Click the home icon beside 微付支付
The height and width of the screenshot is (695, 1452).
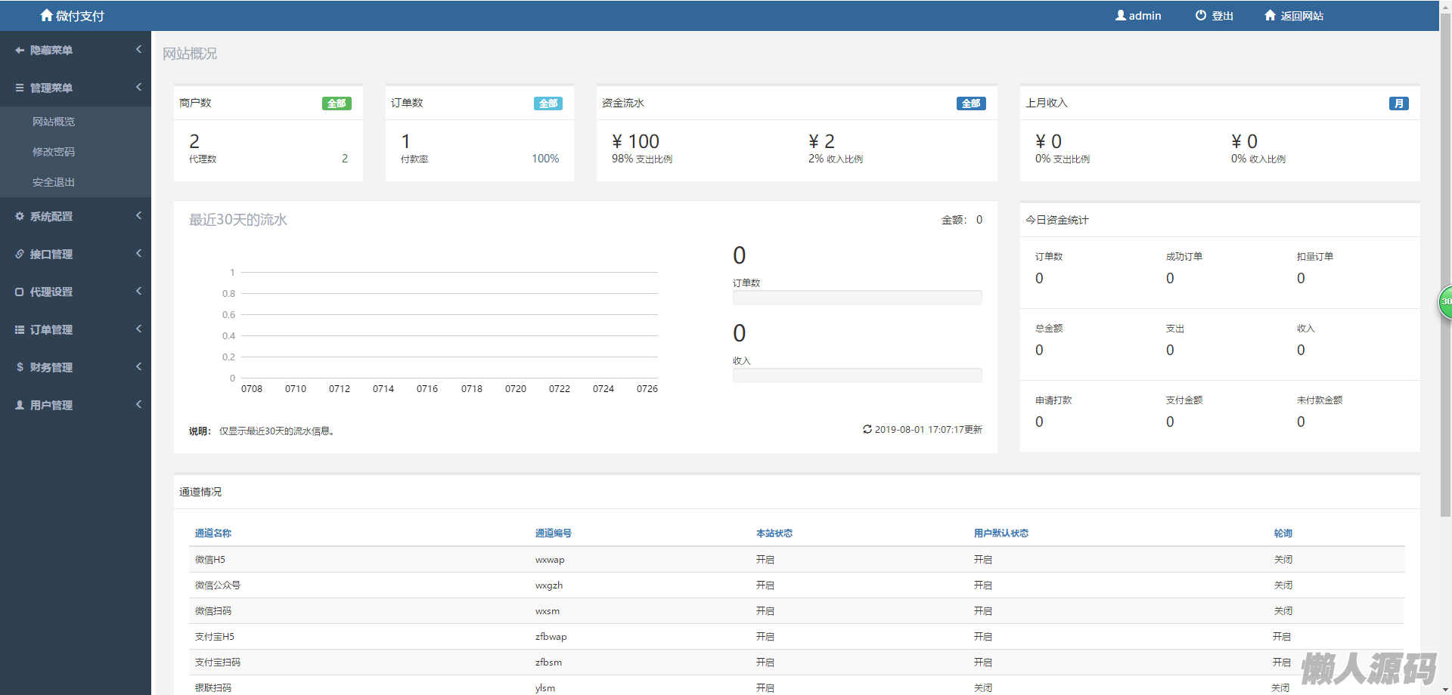[46, 15]
